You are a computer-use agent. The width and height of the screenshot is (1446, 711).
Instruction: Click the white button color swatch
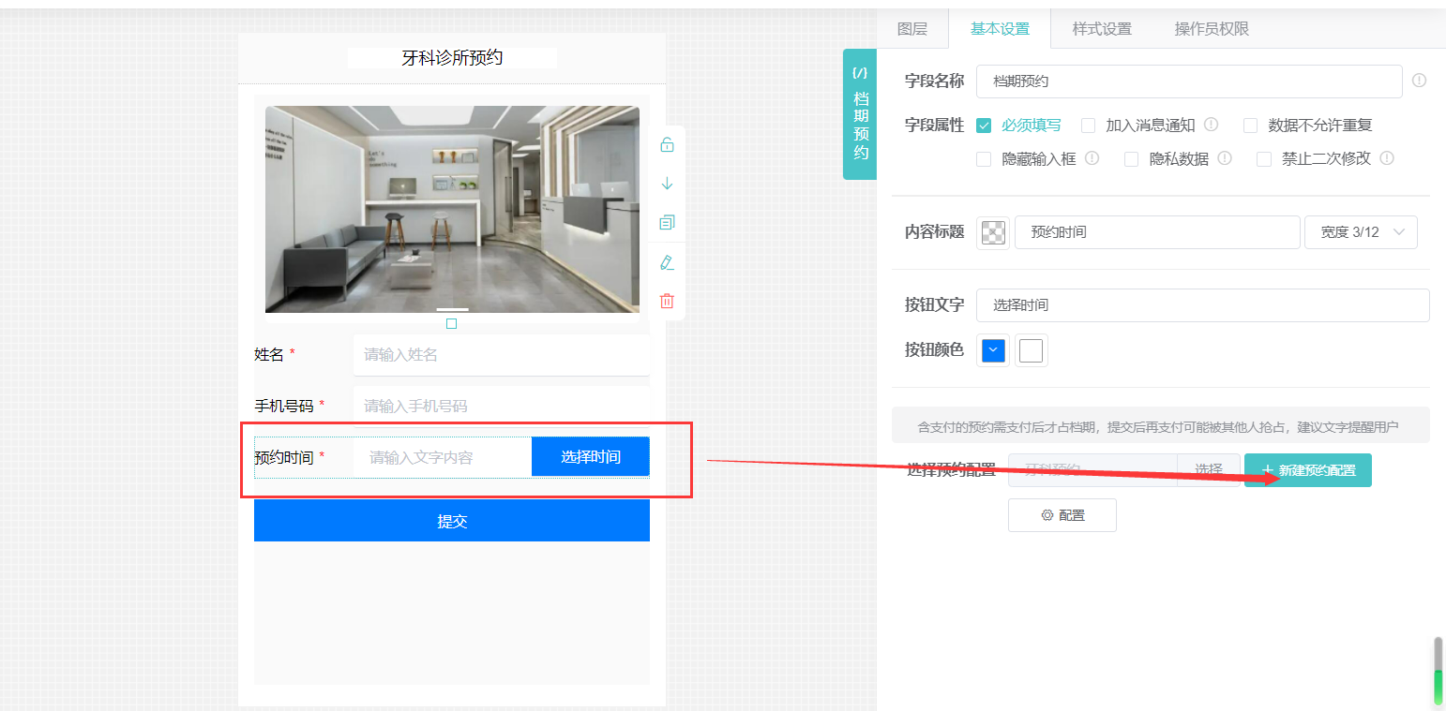1032,350
